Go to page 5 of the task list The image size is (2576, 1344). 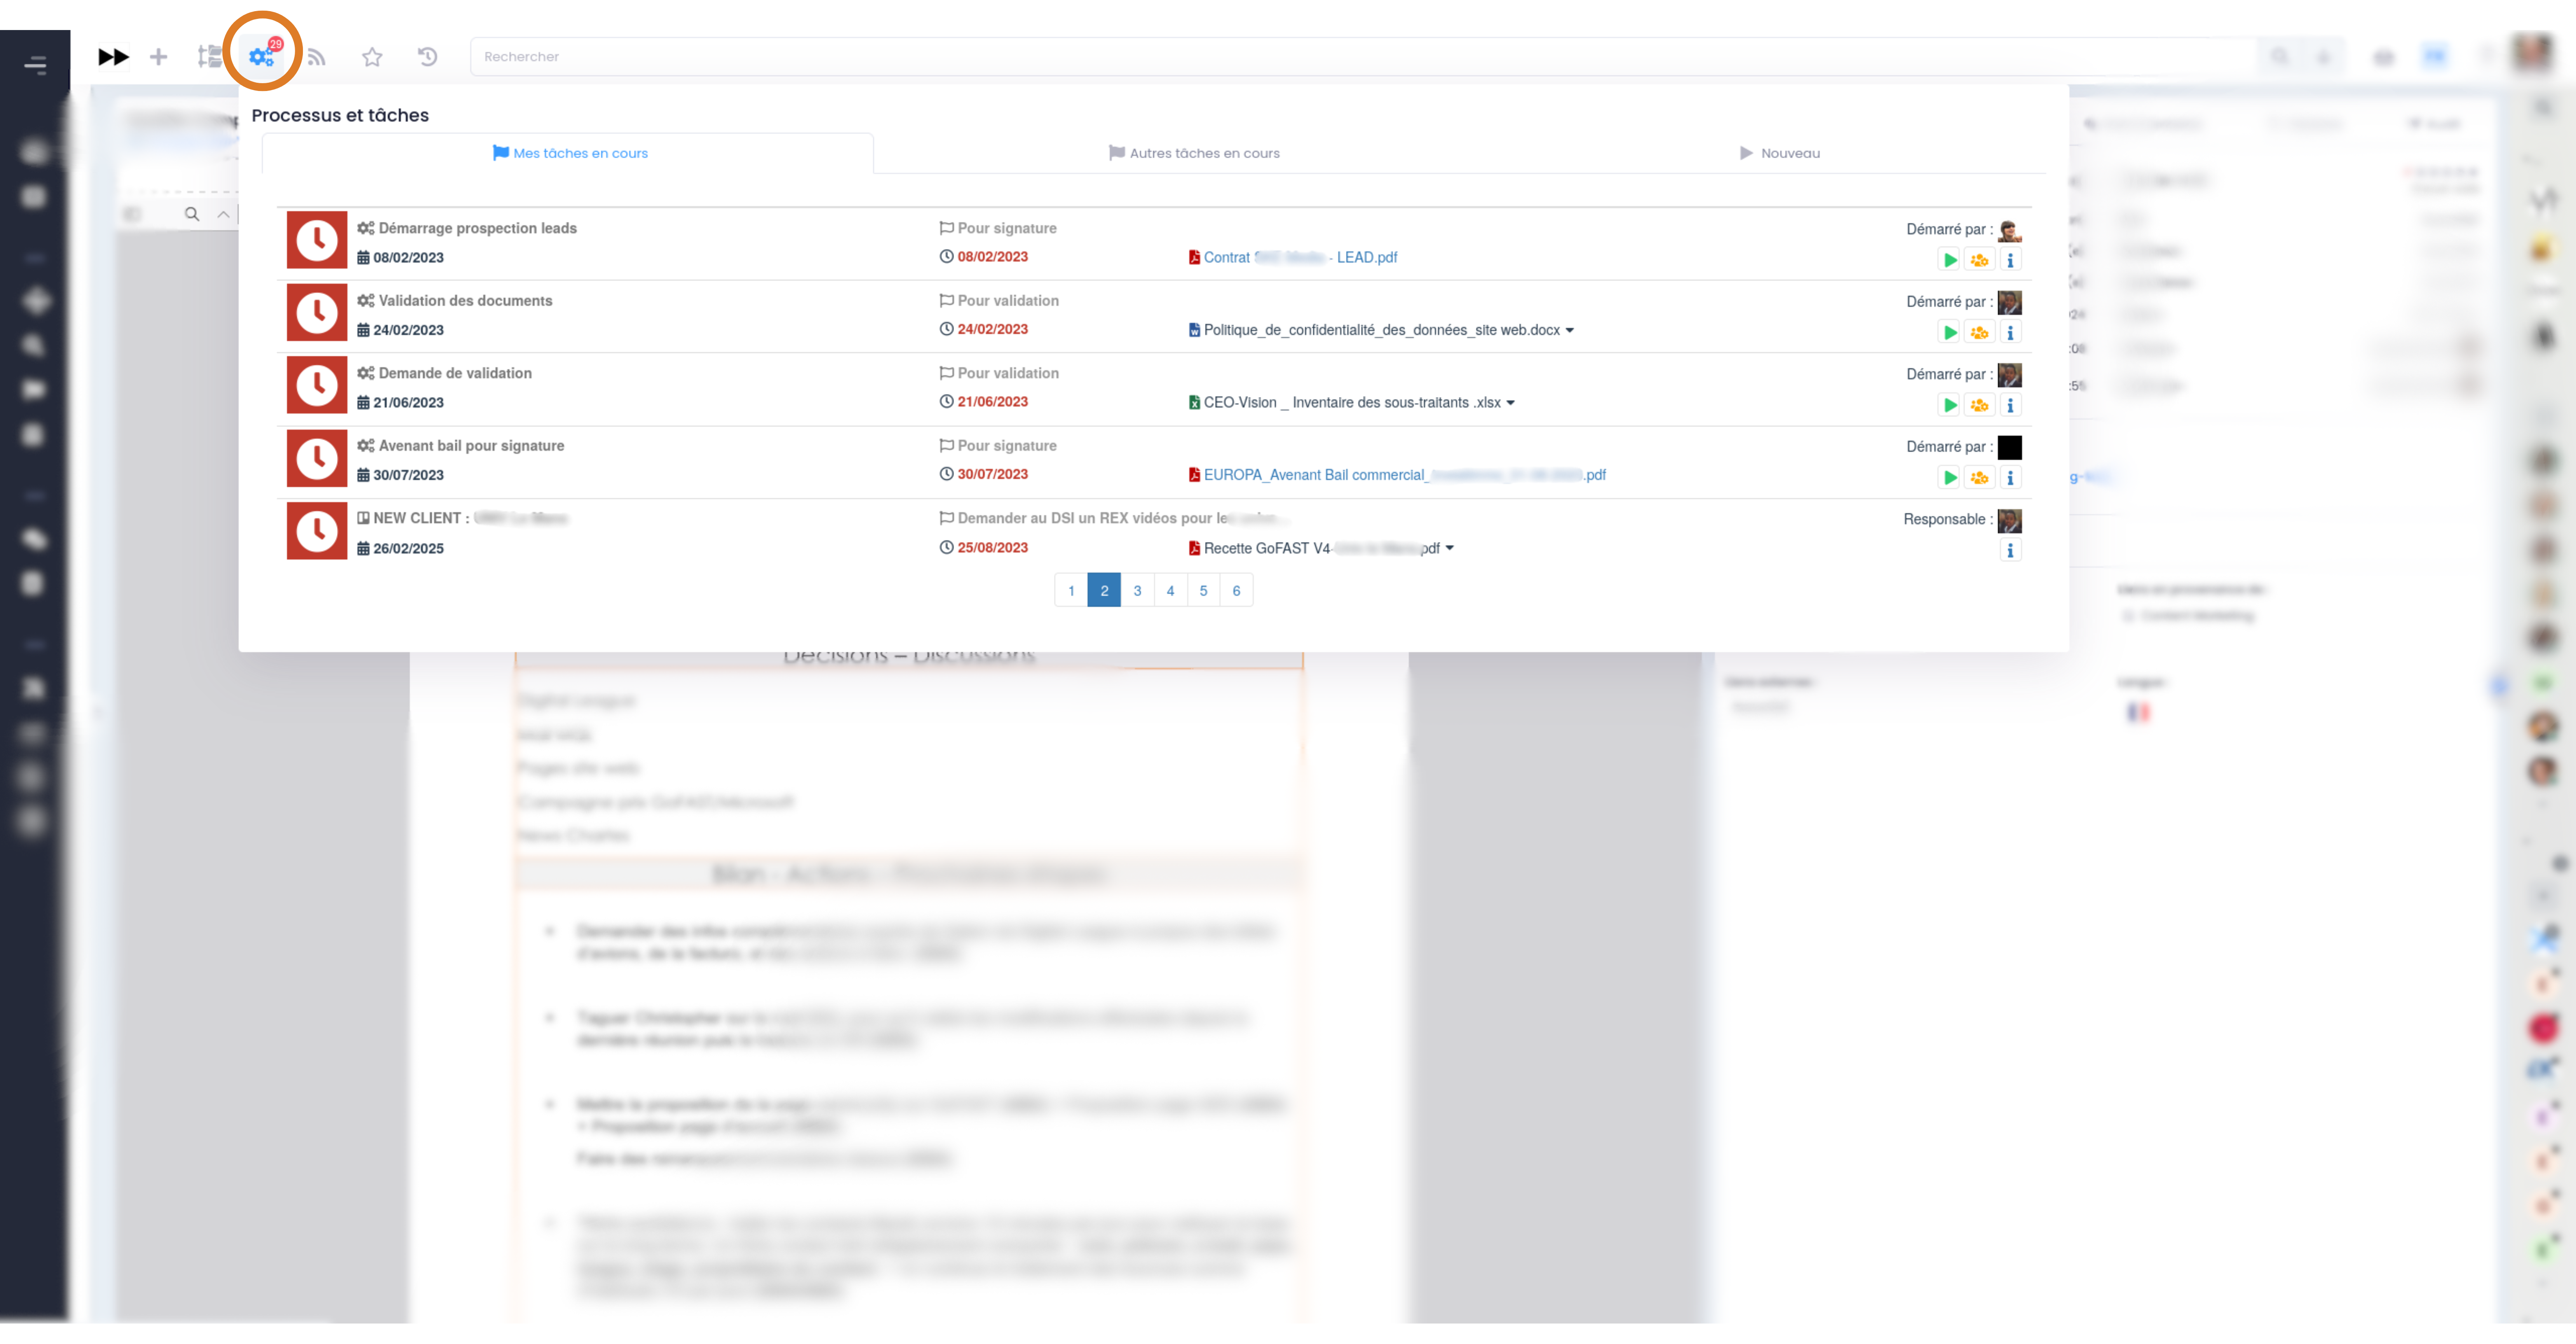[1203, 590]
